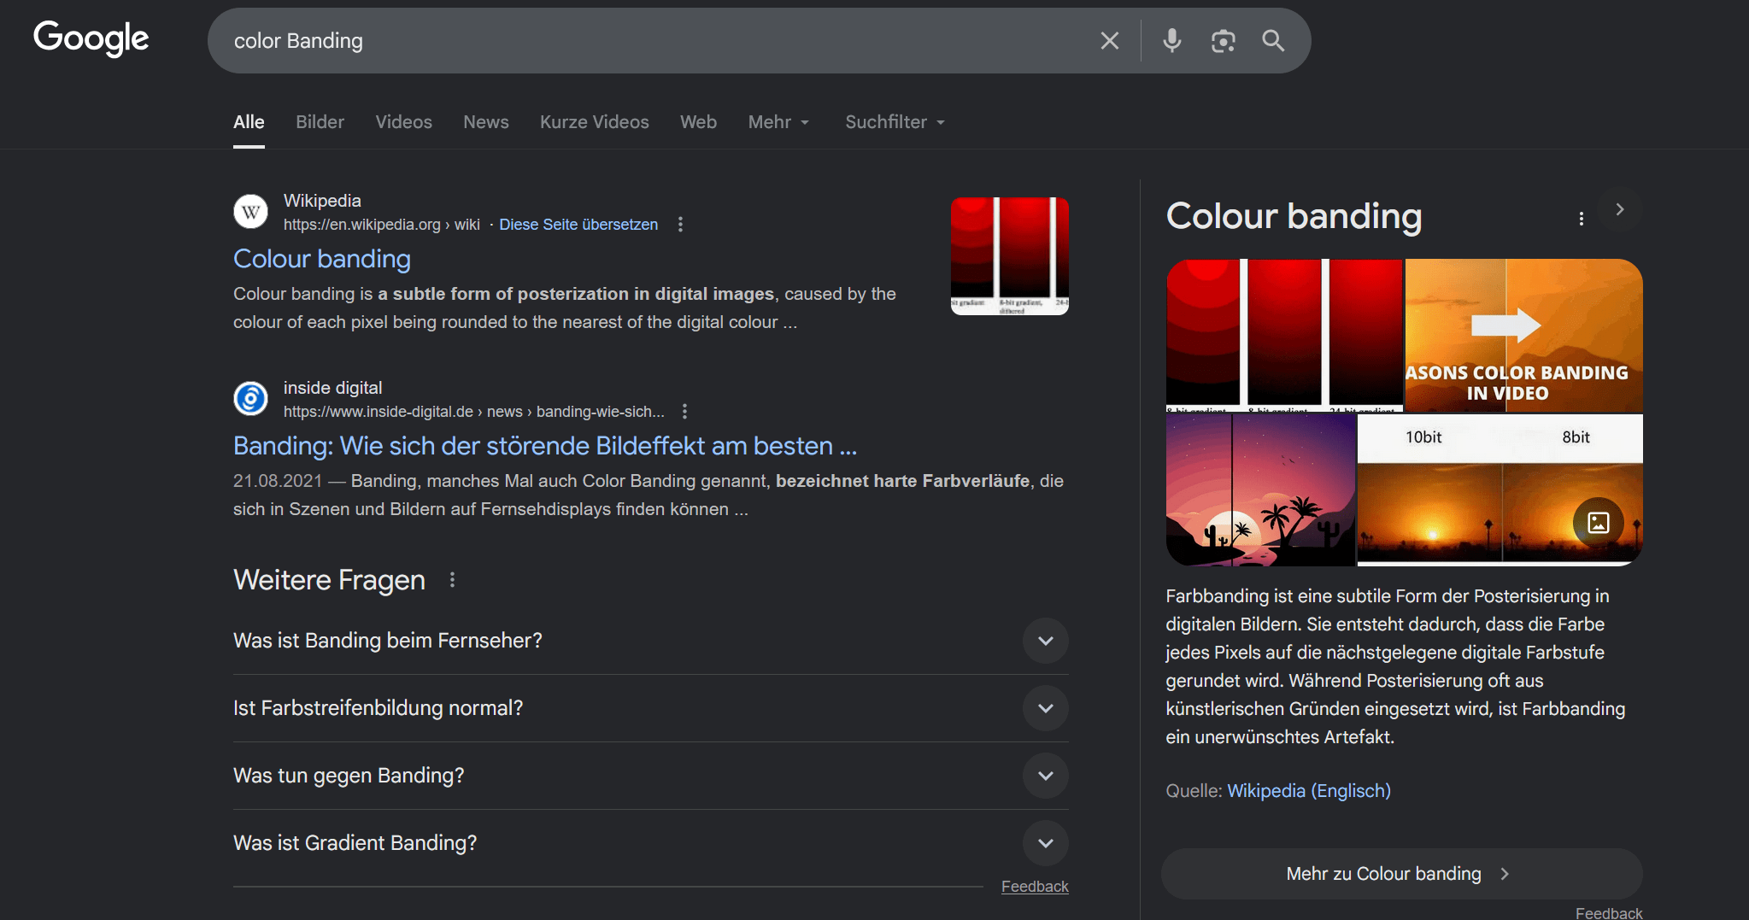Open the Wikipedia result thumbnail image
The height and width of the screenshot is (920, 1749).
(1010, 256)
